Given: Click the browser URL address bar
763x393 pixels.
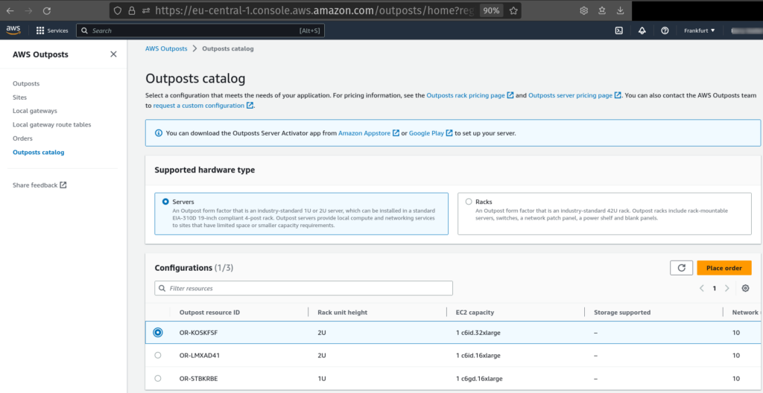Looking at the screenshot, I should coord(315,10).
